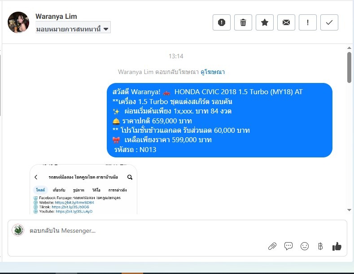354x274 pixels.
Task: Click the scroll-down arrow of chat scrollbar
Action: click(x=349, y=210)
